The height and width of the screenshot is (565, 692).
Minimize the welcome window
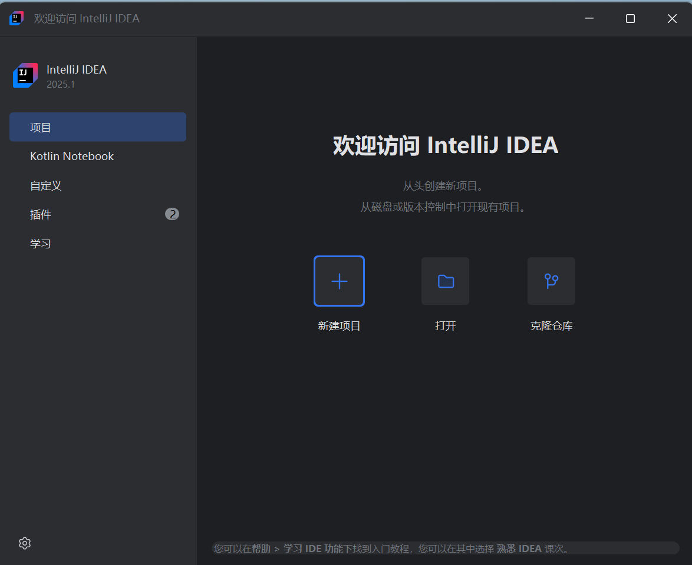pyautogui.click(x=589, y=18)
